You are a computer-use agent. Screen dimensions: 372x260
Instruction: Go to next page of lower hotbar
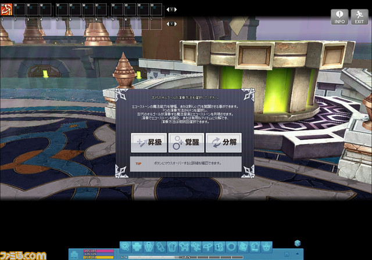tap(176, 24)
